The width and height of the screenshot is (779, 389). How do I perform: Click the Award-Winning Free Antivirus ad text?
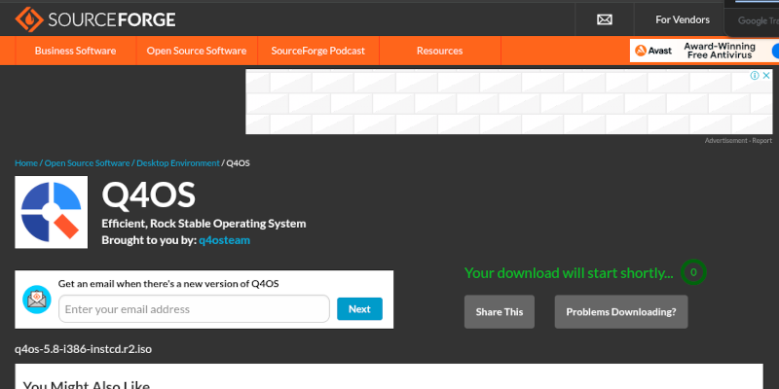point(720,51)
